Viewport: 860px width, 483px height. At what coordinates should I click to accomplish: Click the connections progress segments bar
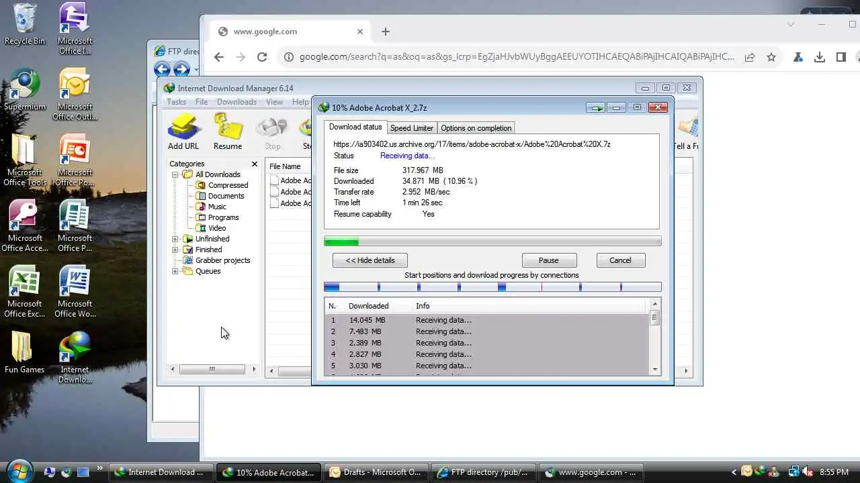(x=492, y=287)
